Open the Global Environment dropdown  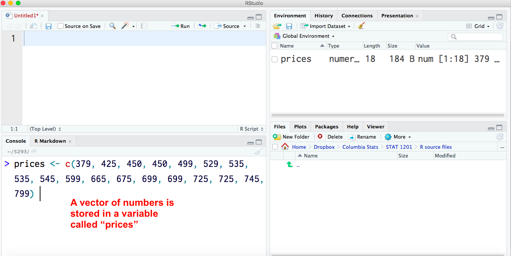(304, 36)
